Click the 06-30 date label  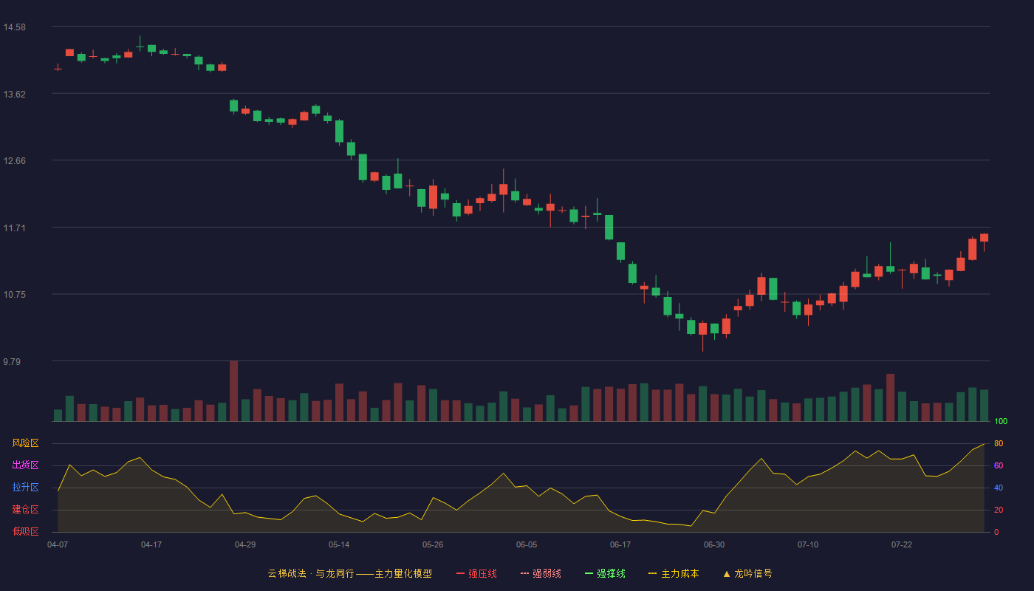(714, 544)
